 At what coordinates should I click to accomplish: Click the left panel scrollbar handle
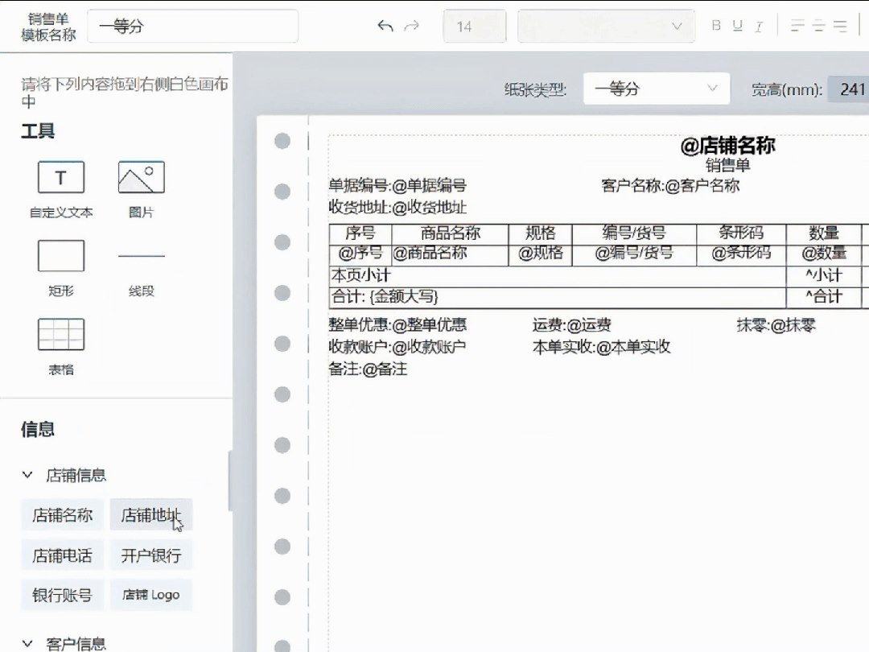[230, 481]
